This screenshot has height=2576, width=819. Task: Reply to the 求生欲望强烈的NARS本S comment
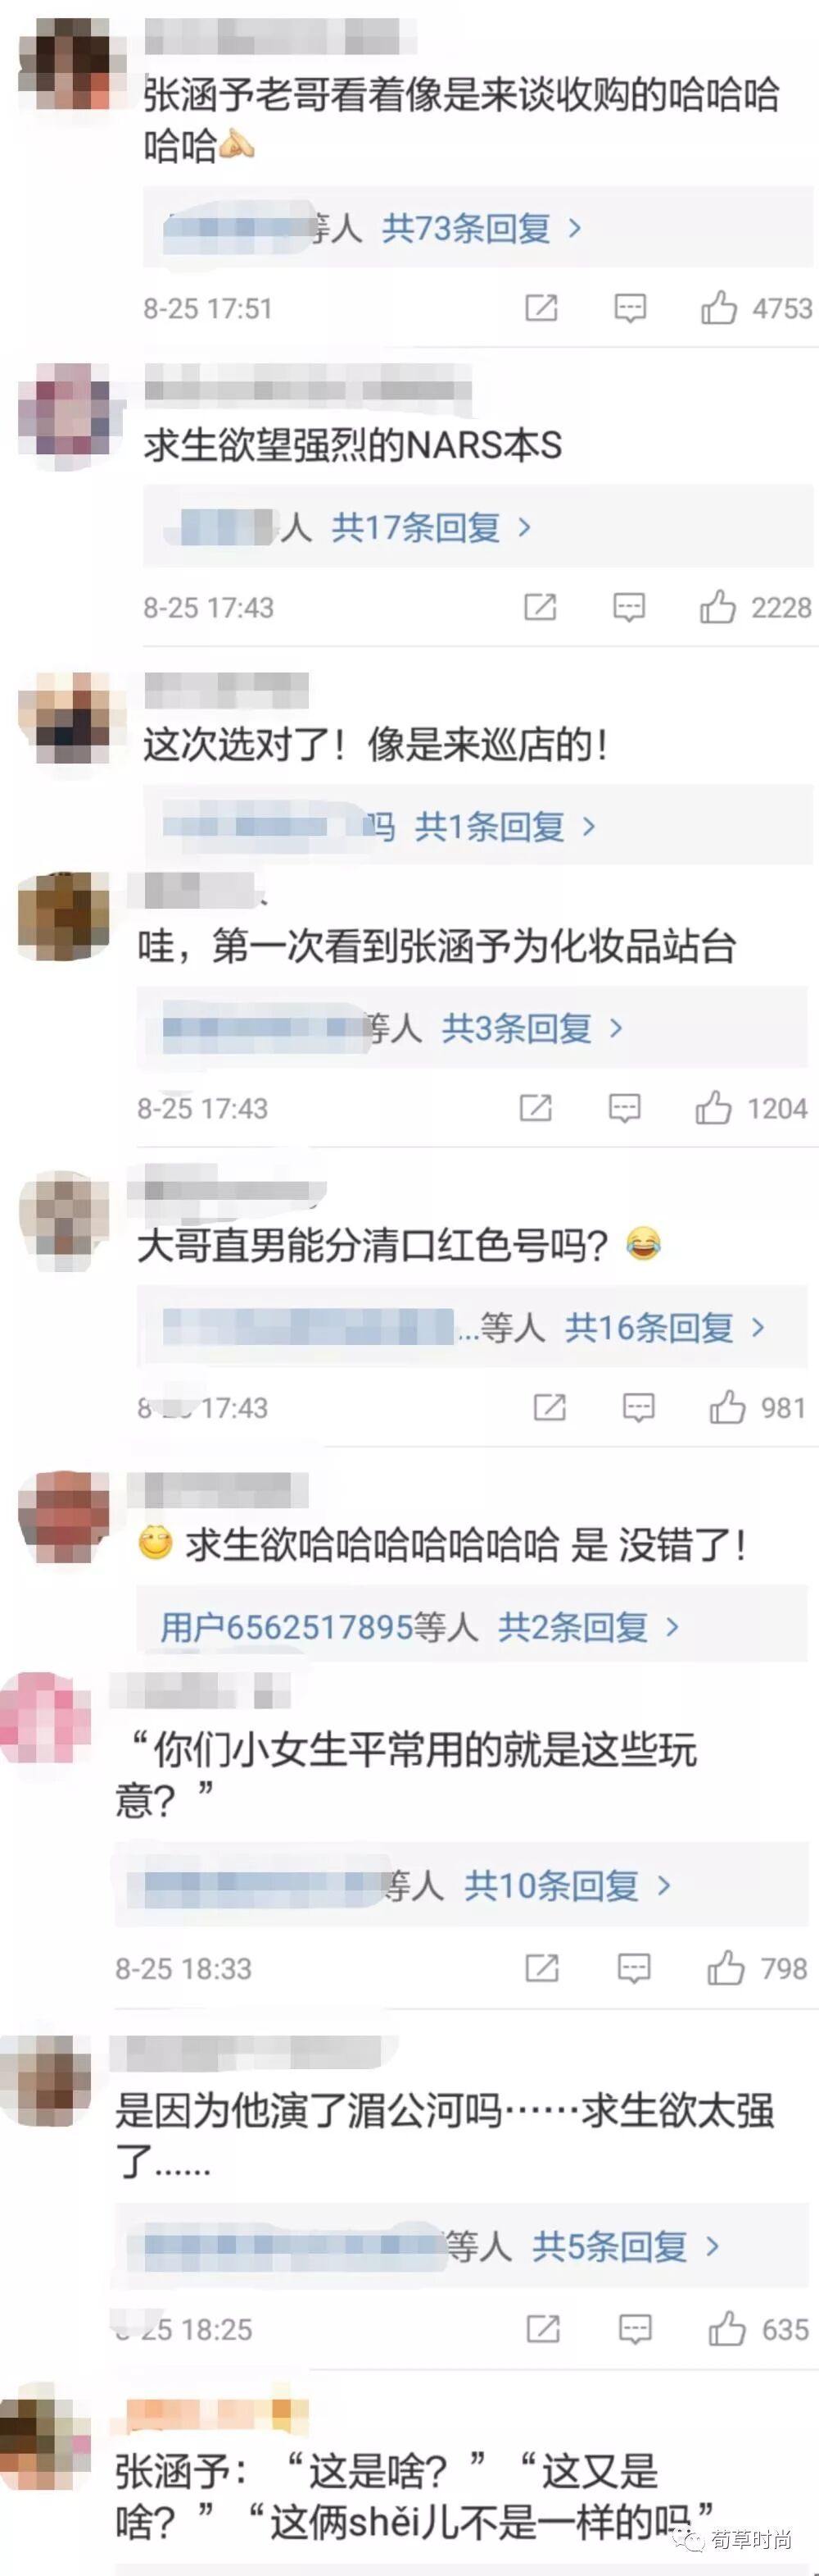628,607
